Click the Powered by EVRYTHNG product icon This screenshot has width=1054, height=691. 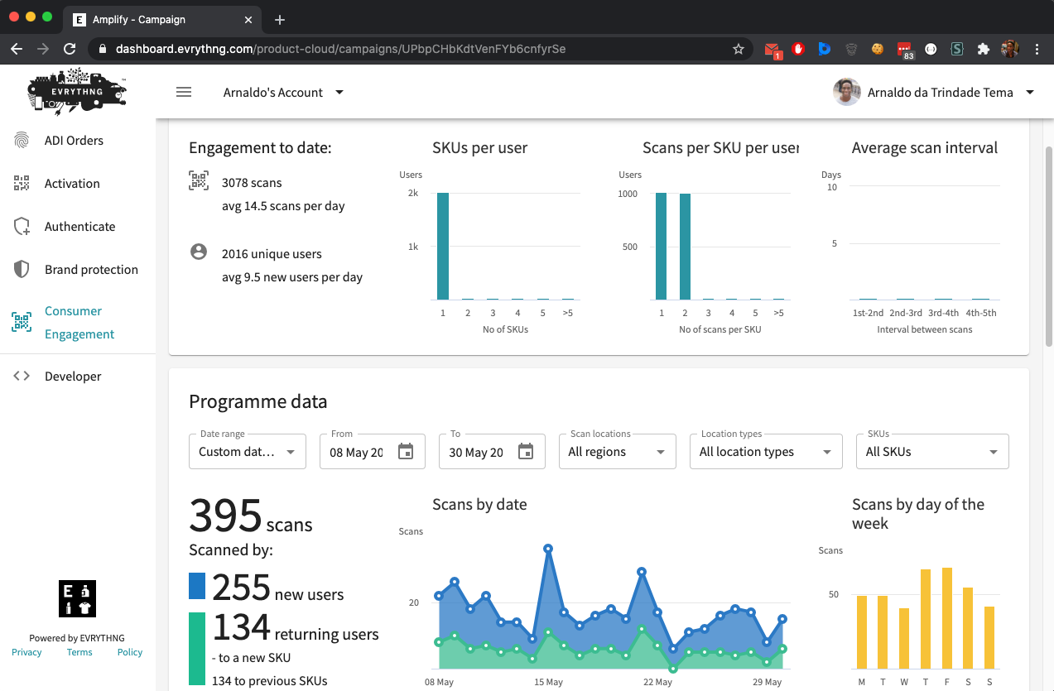[77, 598]
